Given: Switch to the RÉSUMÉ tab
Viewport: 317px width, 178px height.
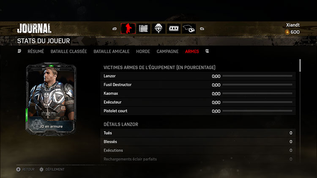Looking at the screenshot, I should pos(36,51).
